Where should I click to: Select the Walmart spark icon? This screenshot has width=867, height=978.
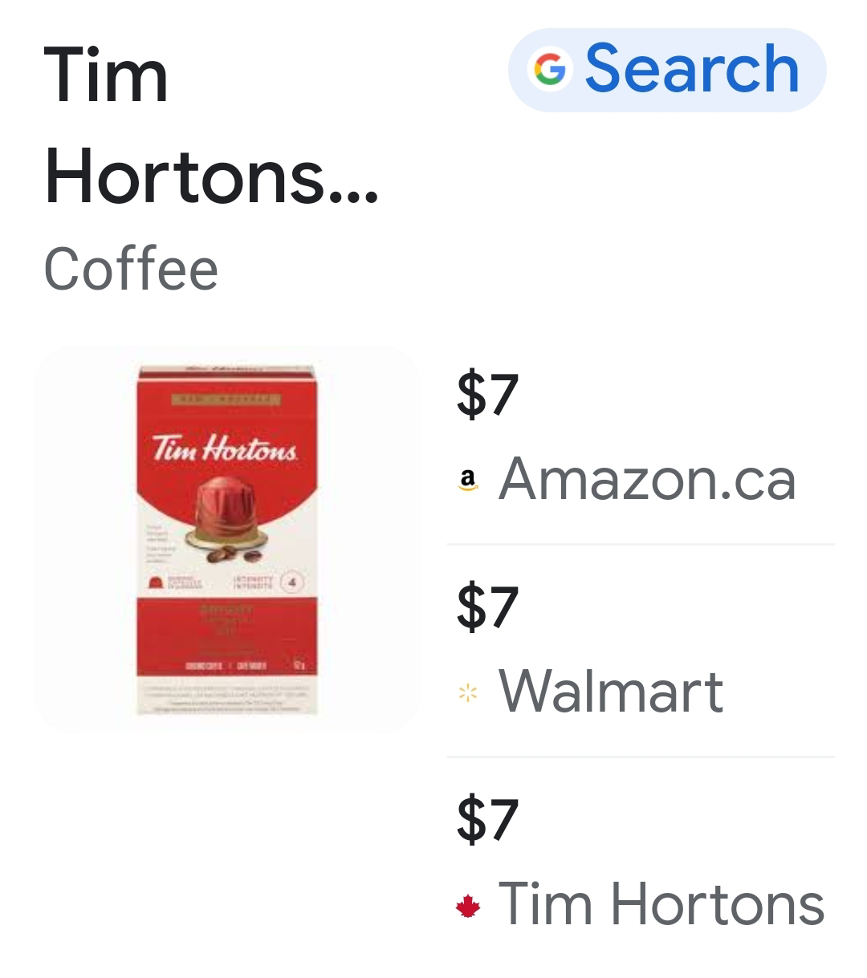pyautogui.click(x=467, y=692)
